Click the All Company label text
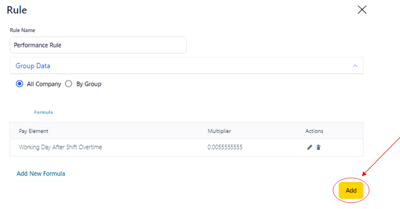Viewport: 400px width, 209px height. pyautogui.click(x=44, y=84)
